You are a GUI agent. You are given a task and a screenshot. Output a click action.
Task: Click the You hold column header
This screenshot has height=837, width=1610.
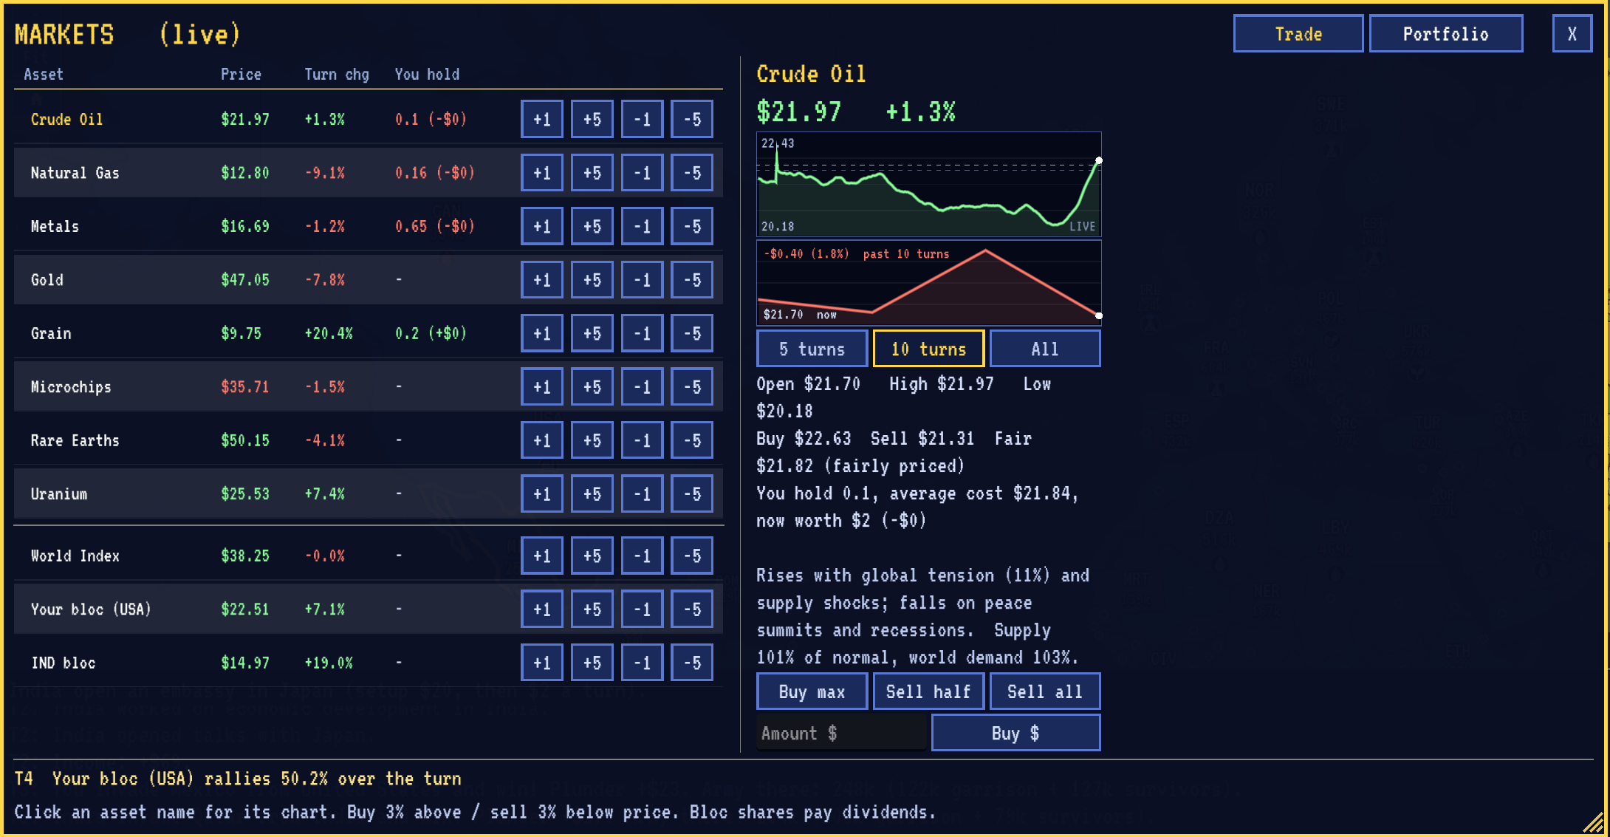click(x=427, y=74)
